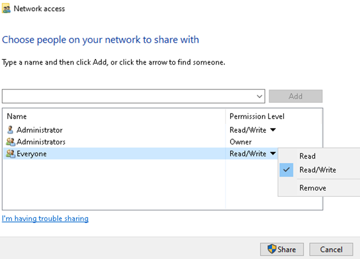This screenshot has width=360, height=259.
Task: Select the Administrators row name
Action: pyautogui.click(x=41, y=142)
